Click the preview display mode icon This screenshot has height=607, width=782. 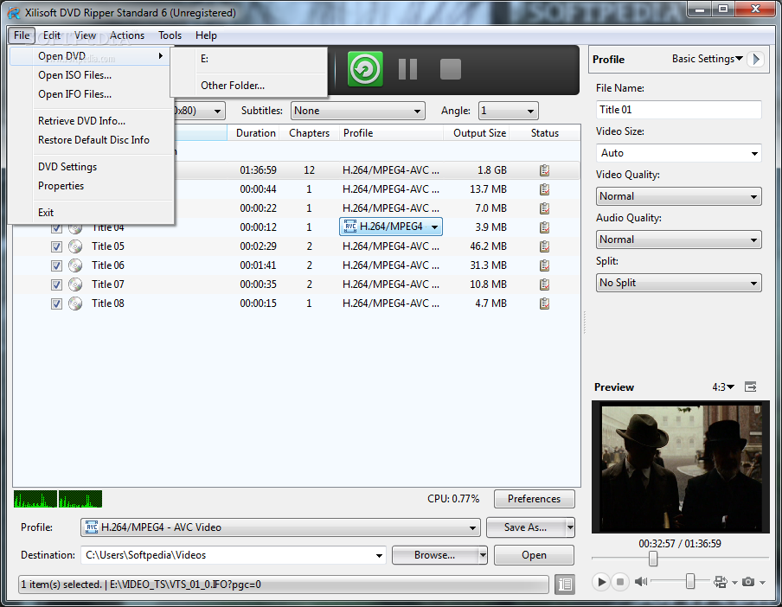pos(721,582)
